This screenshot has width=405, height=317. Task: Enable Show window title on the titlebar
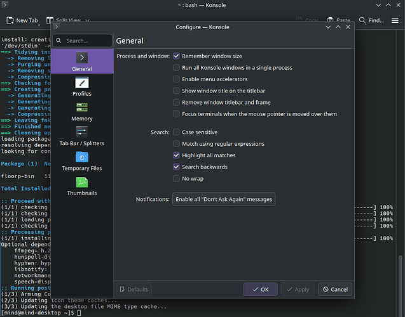[176, 91]
